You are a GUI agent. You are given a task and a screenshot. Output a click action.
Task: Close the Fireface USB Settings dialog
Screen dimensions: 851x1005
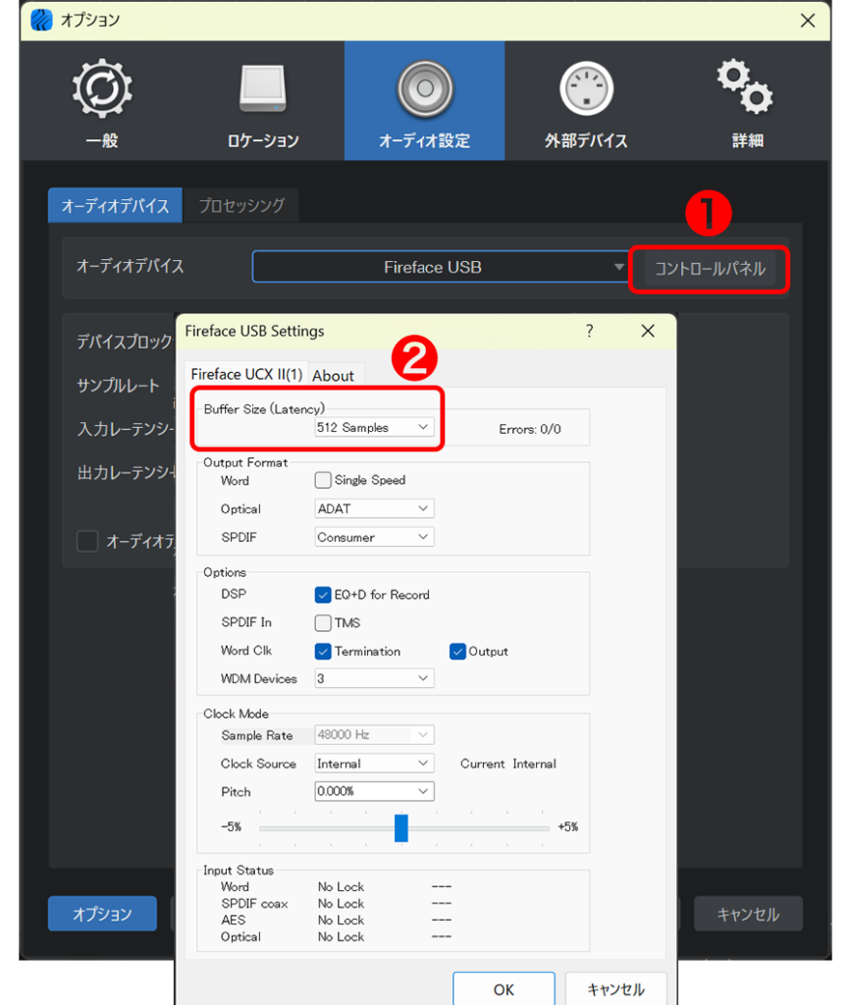[x=647, y=332]
